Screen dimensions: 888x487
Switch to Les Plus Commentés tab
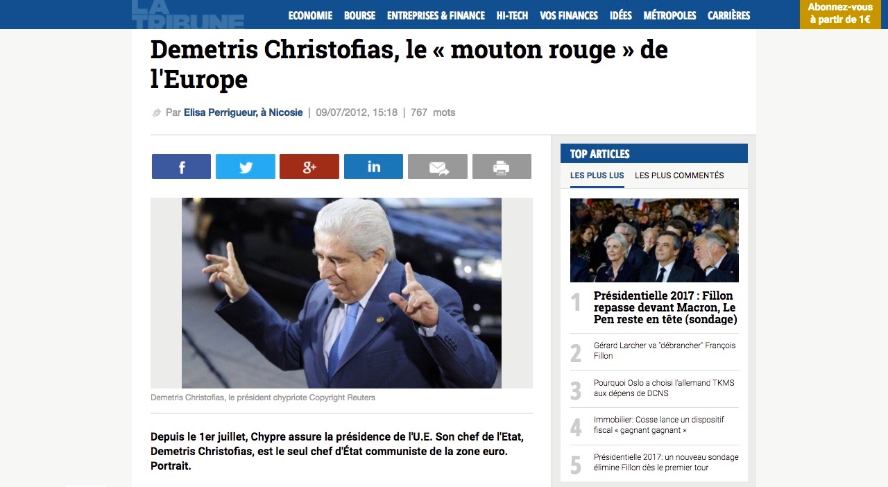pyautogui.click(x=679, y=176)
